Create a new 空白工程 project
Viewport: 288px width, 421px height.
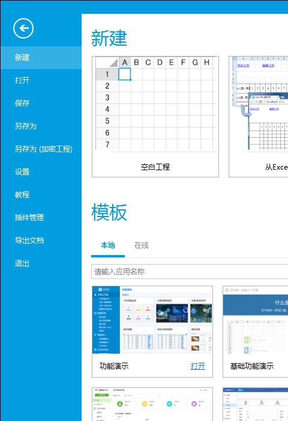coord(155,117)
